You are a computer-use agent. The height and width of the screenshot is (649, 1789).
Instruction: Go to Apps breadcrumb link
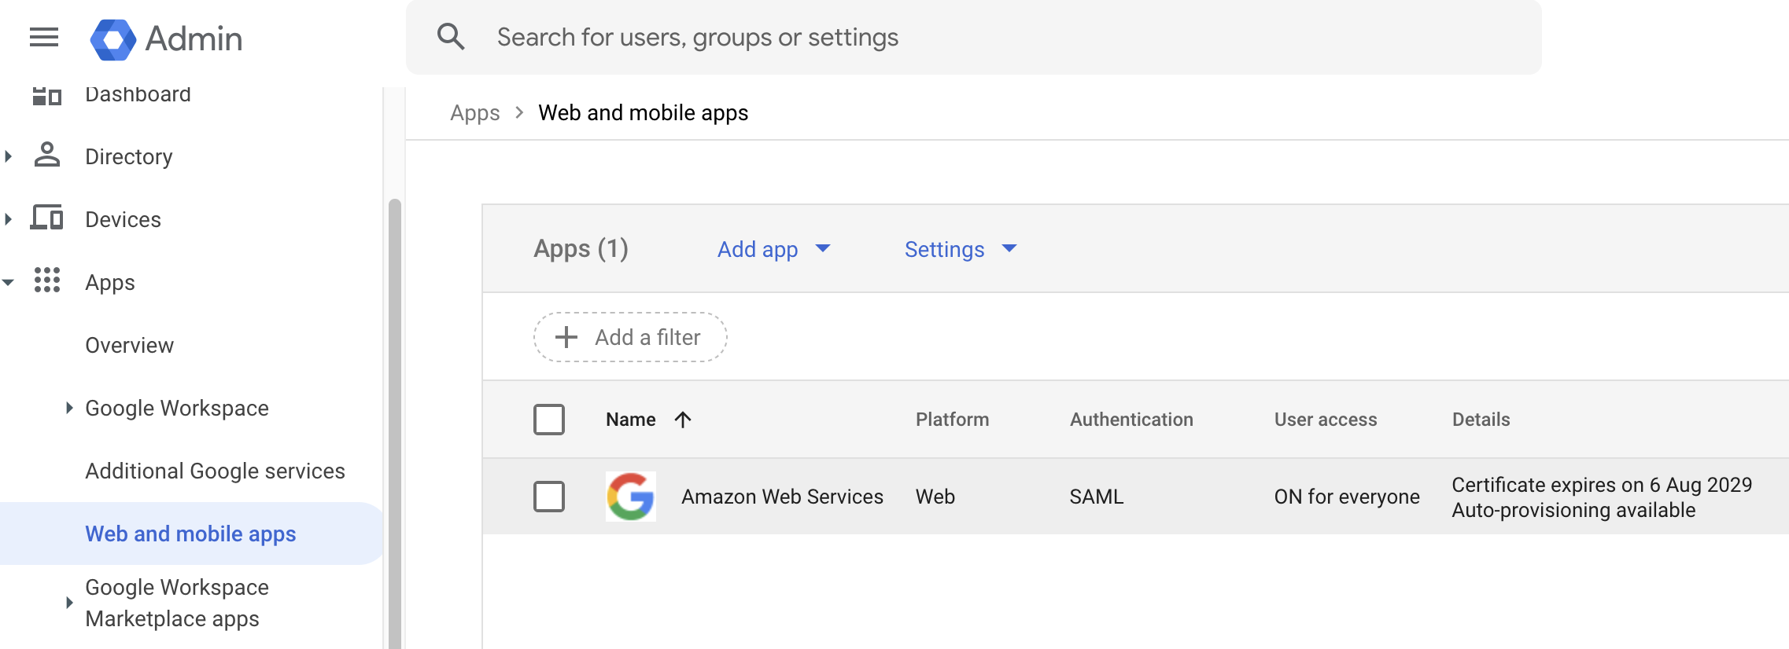475,112
